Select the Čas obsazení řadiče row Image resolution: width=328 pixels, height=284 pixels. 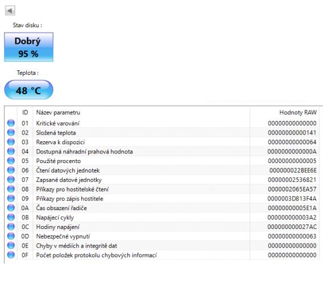(162, 208)
